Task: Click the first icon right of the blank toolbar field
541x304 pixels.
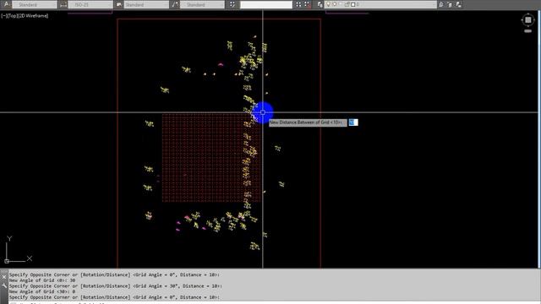Action: tap(298, 4)
